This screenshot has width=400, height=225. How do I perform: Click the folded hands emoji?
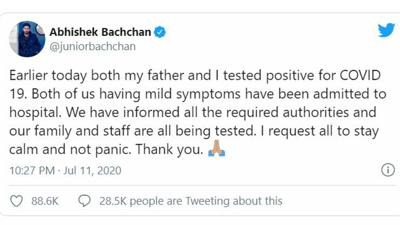(216, 150)
